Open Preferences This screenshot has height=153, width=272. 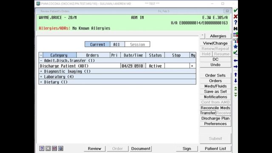215,124
